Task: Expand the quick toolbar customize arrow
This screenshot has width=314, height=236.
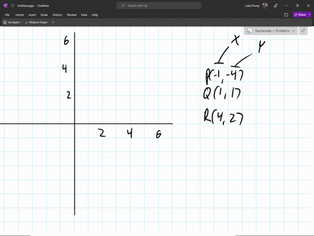Action: (53, 22)
